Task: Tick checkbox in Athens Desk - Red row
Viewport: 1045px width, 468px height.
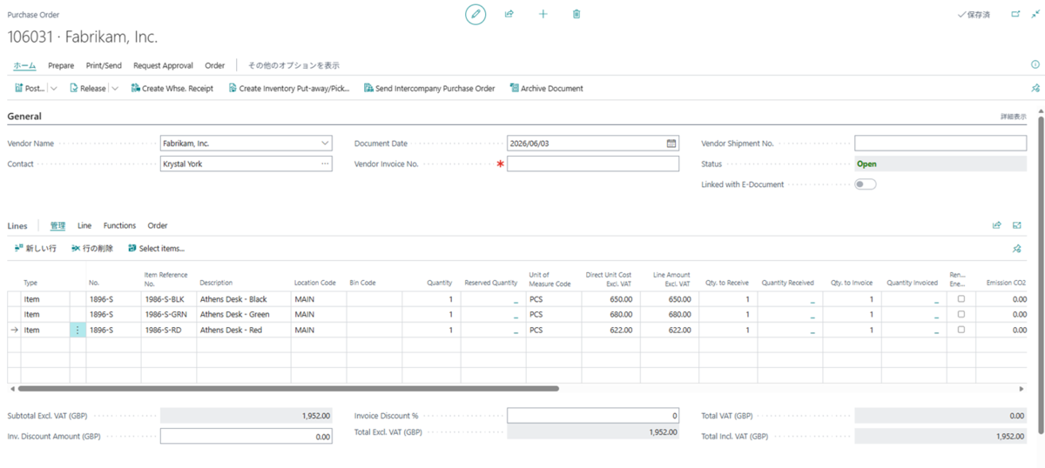Action: pyautogui.click(x=961, y=330)
